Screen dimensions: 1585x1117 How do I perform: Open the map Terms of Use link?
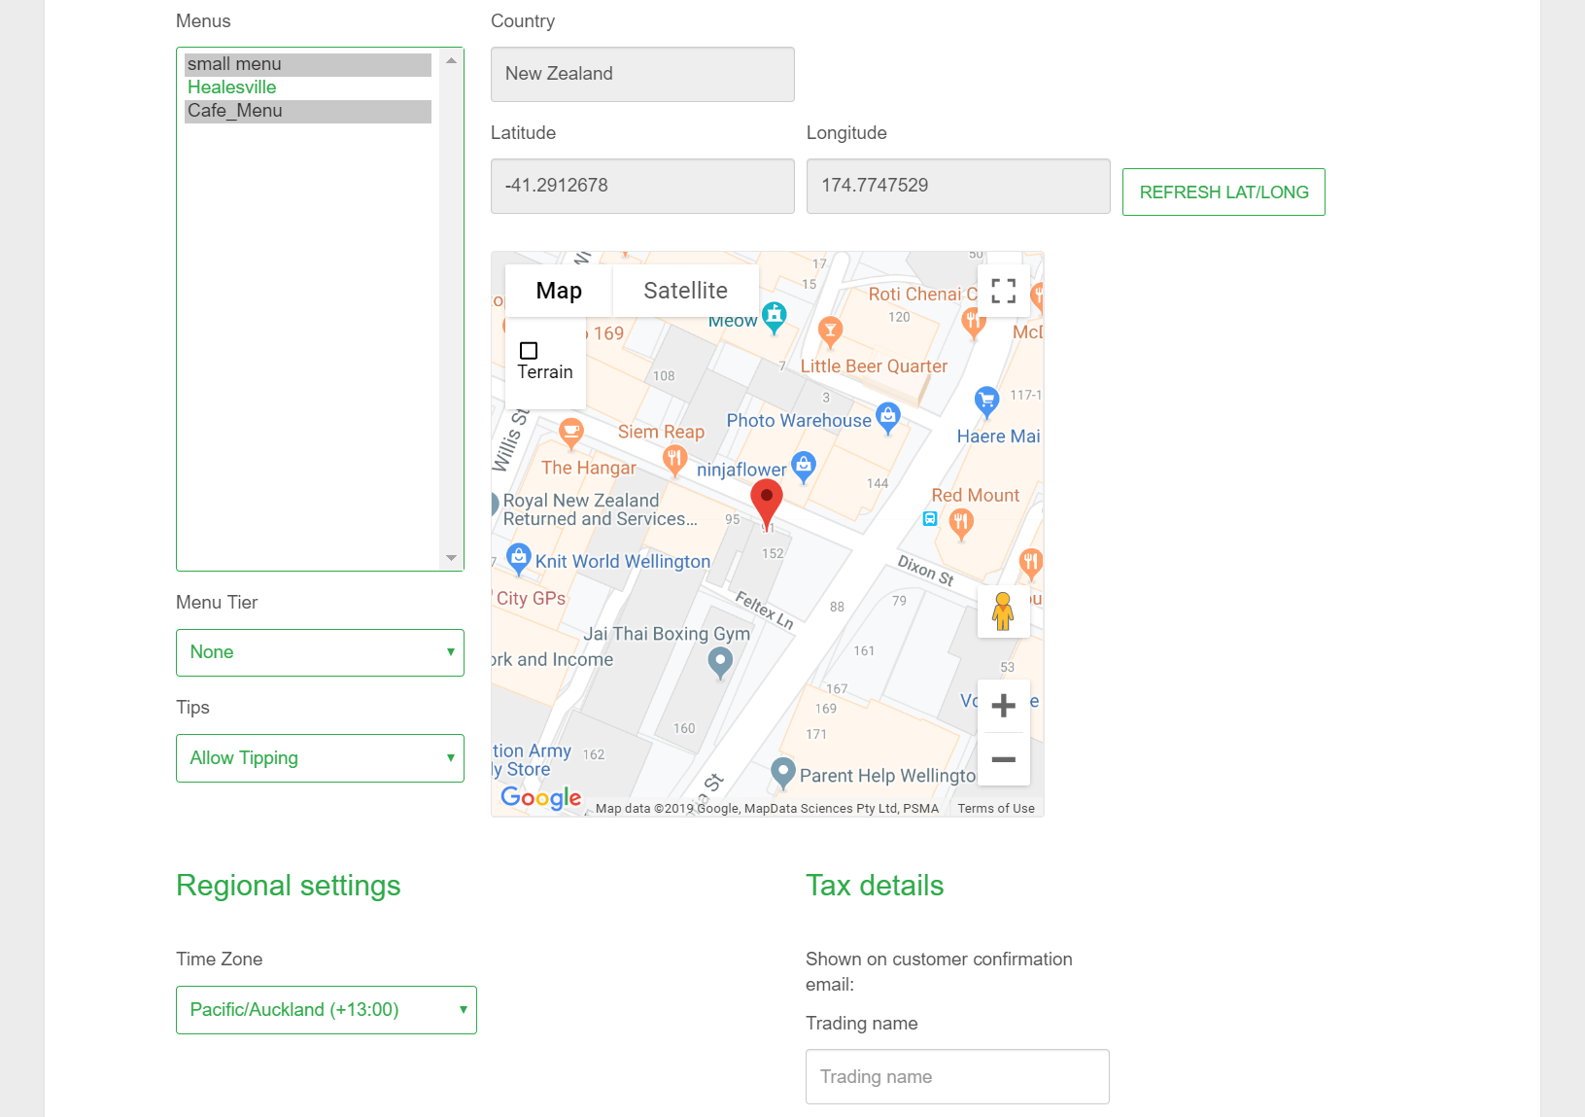(995, 809)
